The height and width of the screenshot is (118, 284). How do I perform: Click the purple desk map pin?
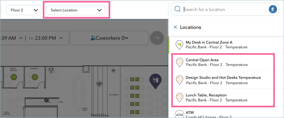[156, 81]
